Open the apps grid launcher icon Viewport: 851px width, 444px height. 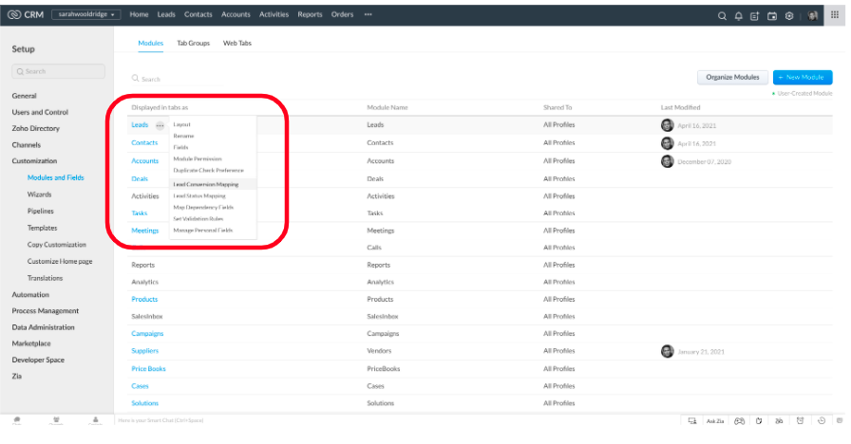(835, 14)
